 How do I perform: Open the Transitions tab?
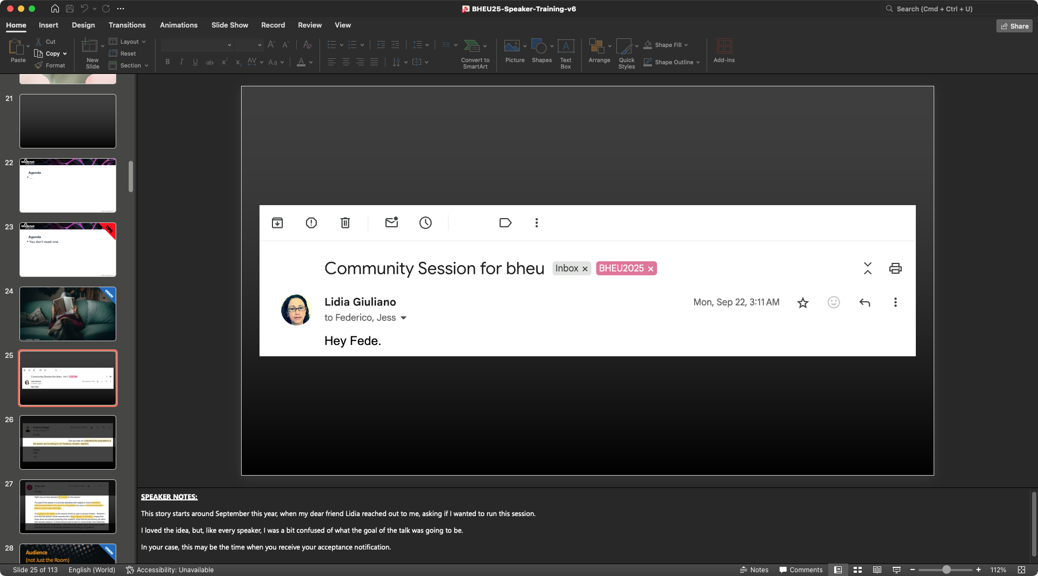[127, 25]
